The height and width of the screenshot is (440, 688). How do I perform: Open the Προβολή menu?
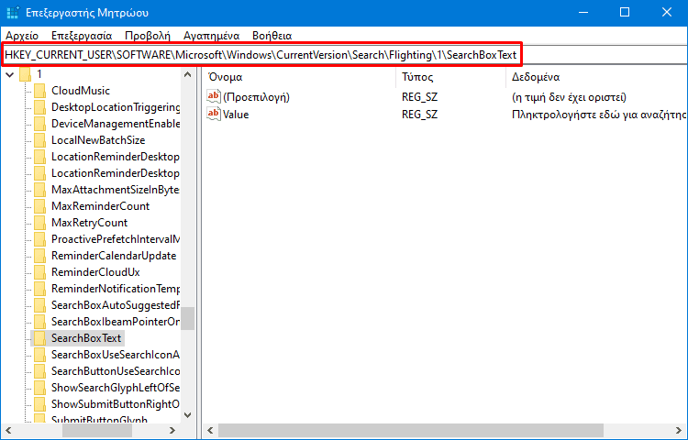click(x=148, y=36)
